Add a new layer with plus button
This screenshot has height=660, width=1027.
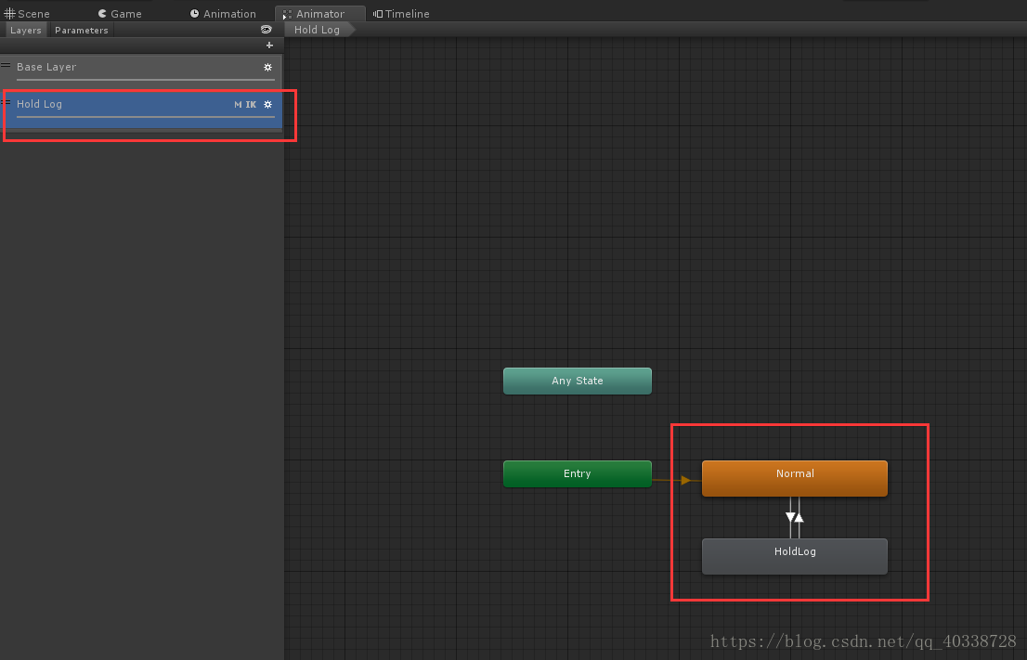pyautogui.click(x=269, y=45)
